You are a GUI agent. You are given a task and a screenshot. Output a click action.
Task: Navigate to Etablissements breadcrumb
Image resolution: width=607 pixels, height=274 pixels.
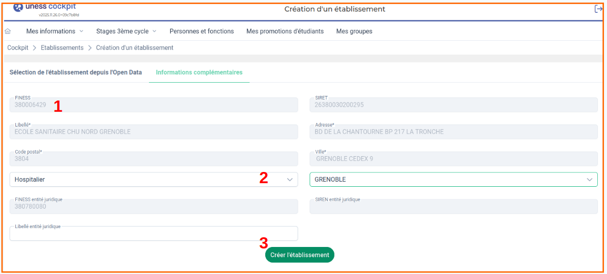click(62, 48)
